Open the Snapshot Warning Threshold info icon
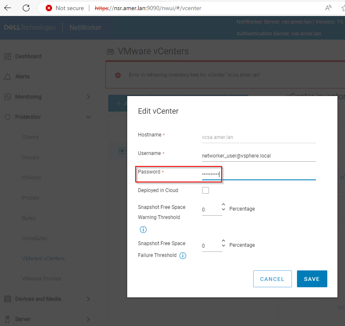This screenshot has height=326, width=345. tap(143, 230)
